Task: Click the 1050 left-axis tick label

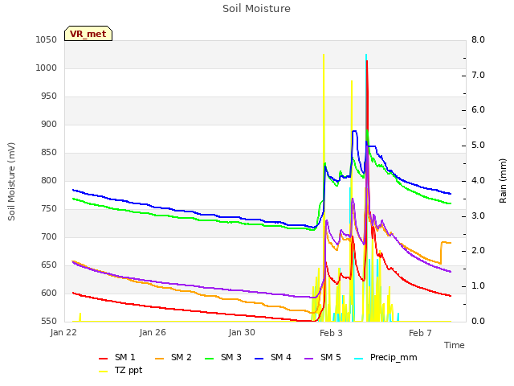Action: click(47, 39)
